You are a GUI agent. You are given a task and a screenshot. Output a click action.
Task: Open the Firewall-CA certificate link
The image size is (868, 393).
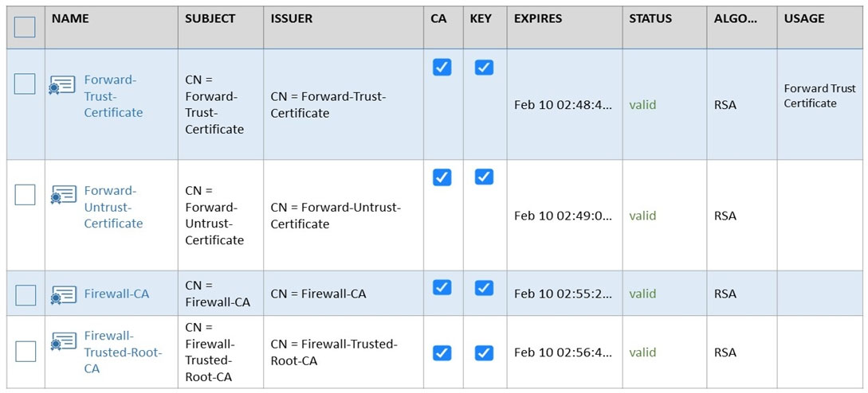click(x=116, y=294)
